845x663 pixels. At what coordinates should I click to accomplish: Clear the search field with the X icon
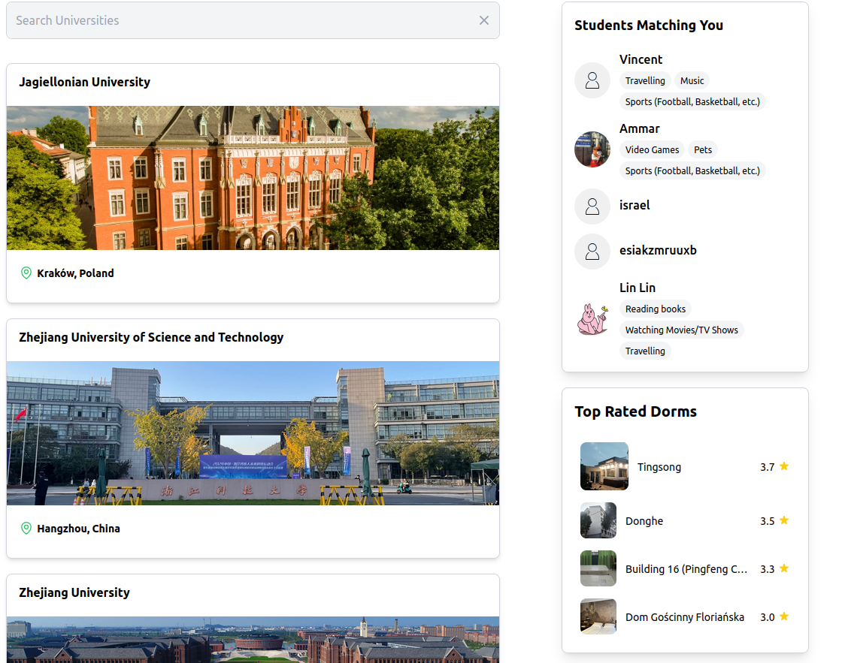484,20
